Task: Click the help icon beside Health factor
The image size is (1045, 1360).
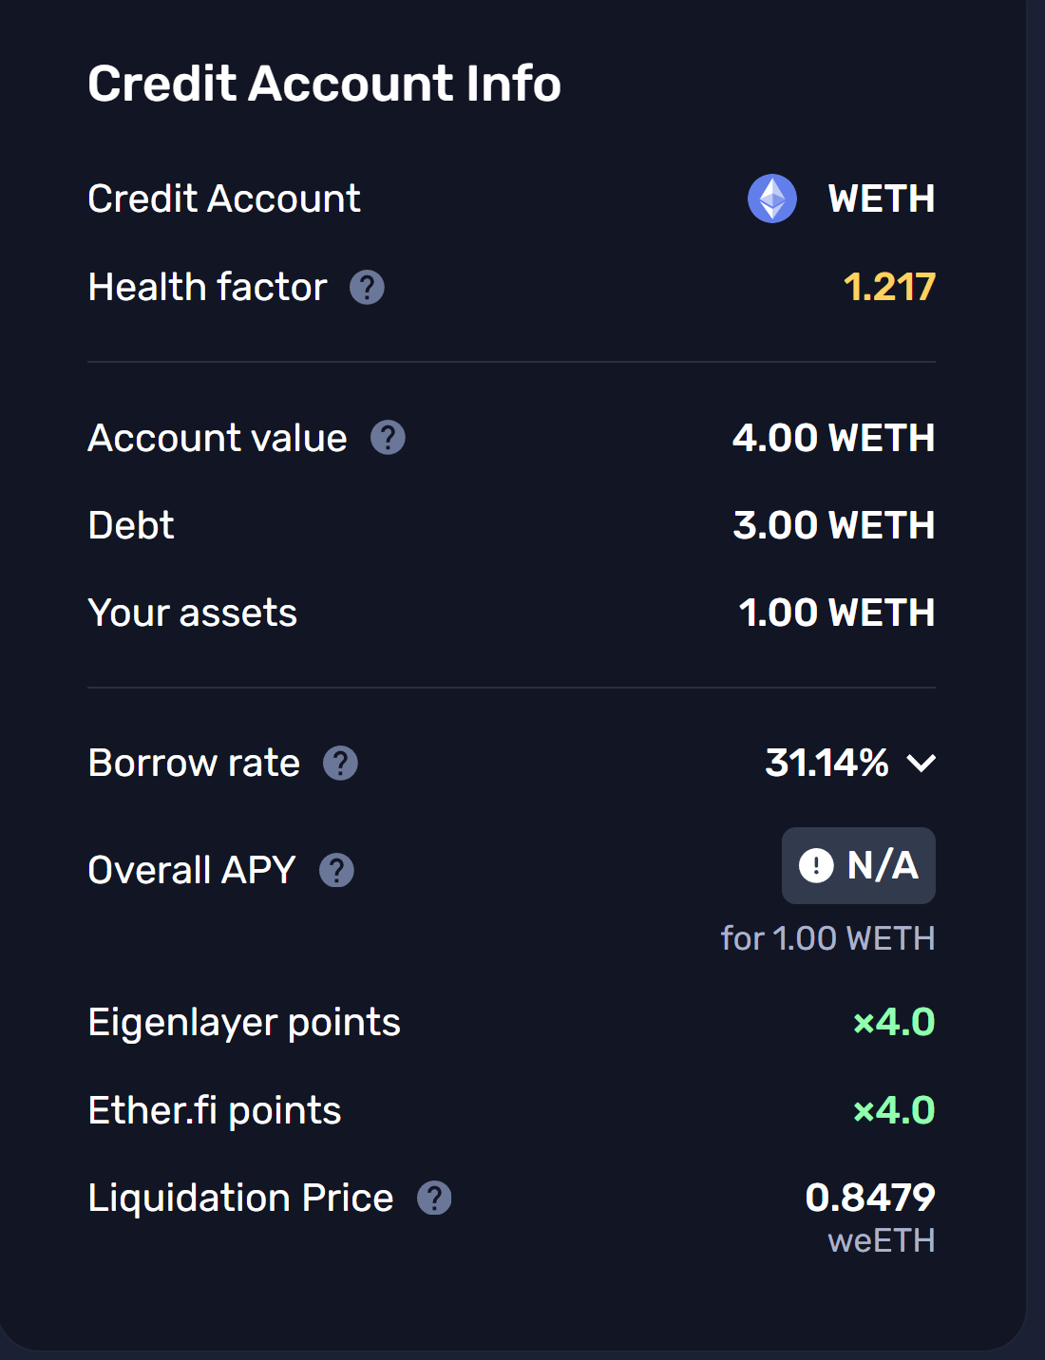Action: (367, 287)
